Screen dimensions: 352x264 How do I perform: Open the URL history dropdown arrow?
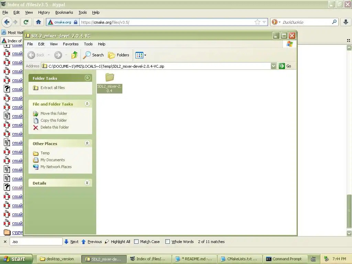point(264,22)
